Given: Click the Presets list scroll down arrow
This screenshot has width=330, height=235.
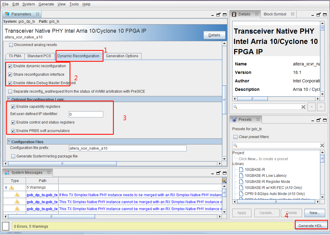Looking at the screenshot, I should click(322, 197).
